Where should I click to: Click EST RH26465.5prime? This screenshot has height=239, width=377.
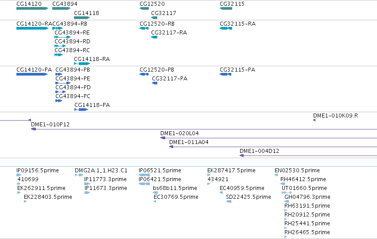(286, 237)
